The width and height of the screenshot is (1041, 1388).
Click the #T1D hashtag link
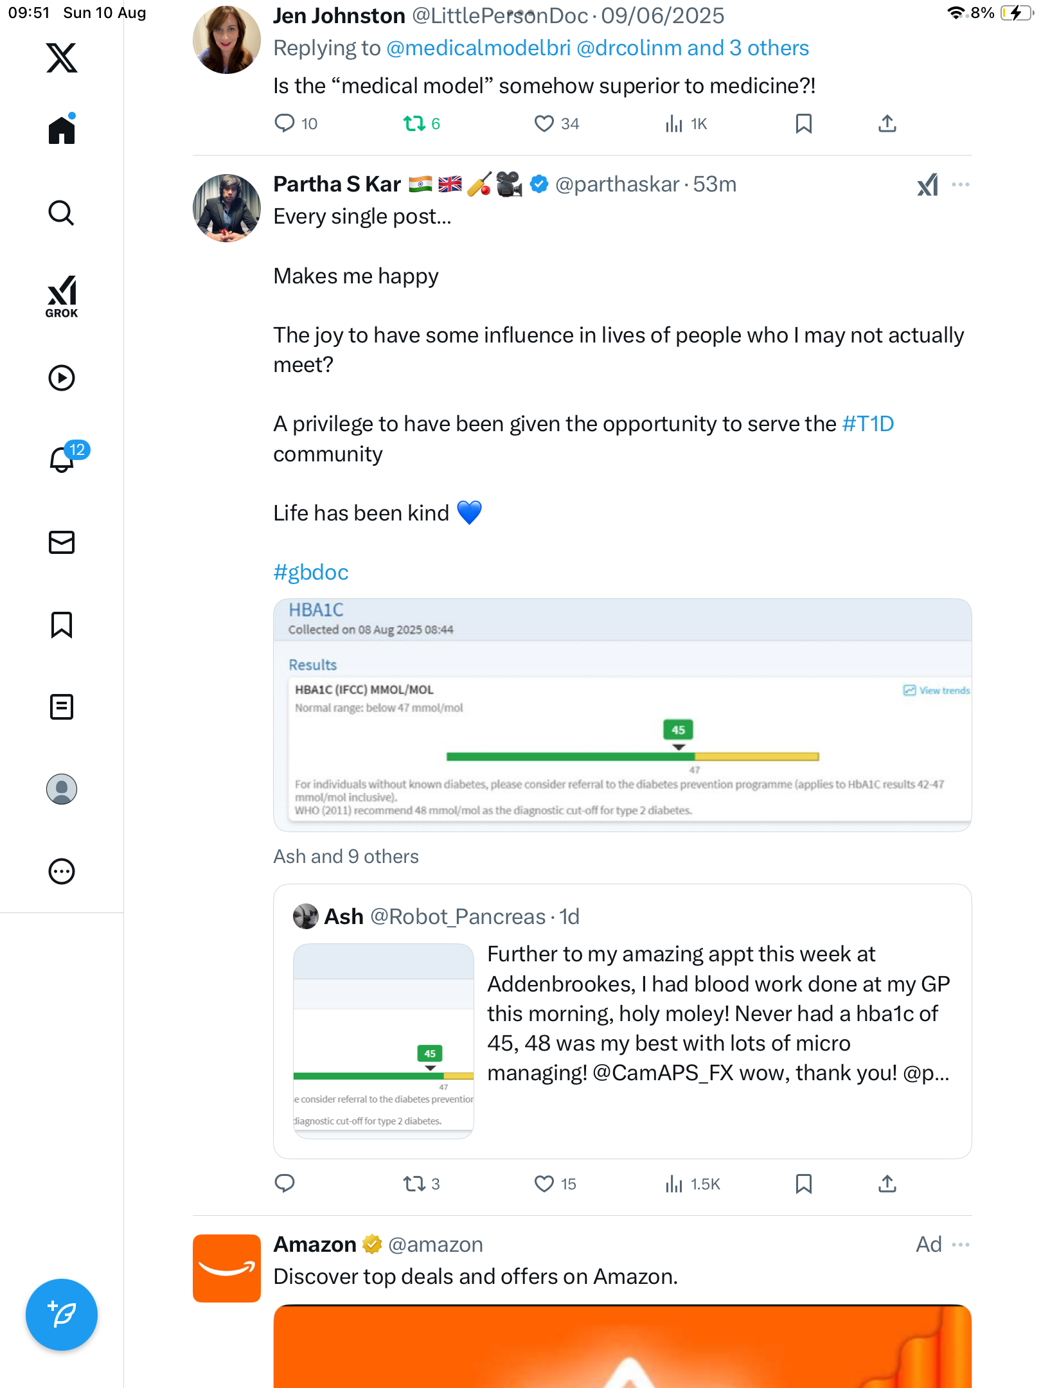868,424
